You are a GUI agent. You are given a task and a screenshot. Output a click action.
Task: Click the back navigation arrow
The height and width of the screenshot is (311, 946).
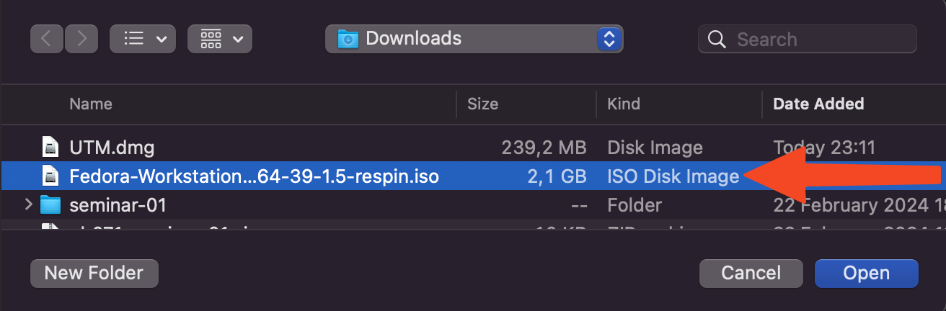tap(46, 39)
